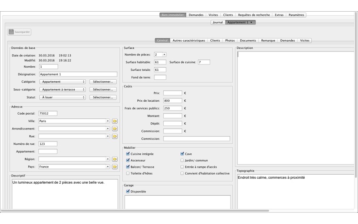Click the Surface de cuisine field

pos(204,62)
